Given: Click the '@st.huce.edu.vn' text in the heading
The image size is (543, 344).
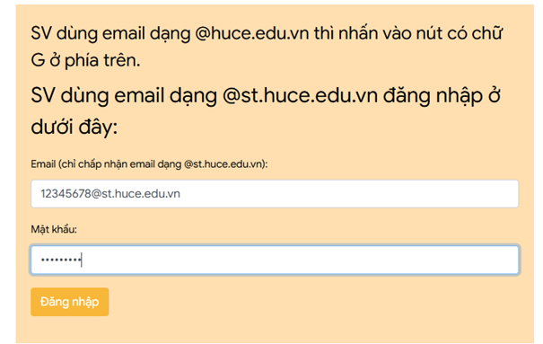Looking at the screenshot, I should click(300, 95).
